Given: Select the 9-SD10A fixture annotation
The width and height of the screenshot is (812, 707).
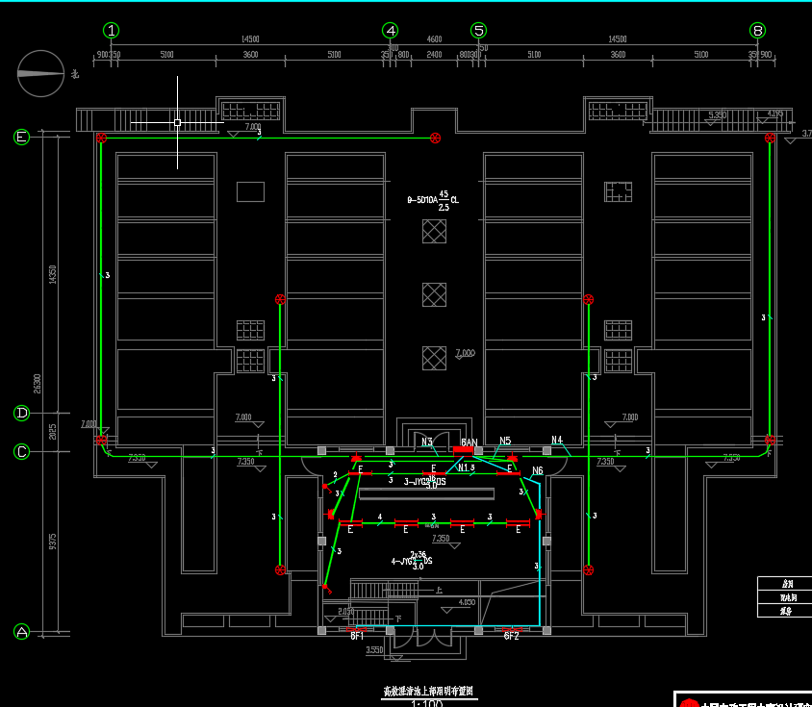Looking at the screenshot, I should (433, 200).
